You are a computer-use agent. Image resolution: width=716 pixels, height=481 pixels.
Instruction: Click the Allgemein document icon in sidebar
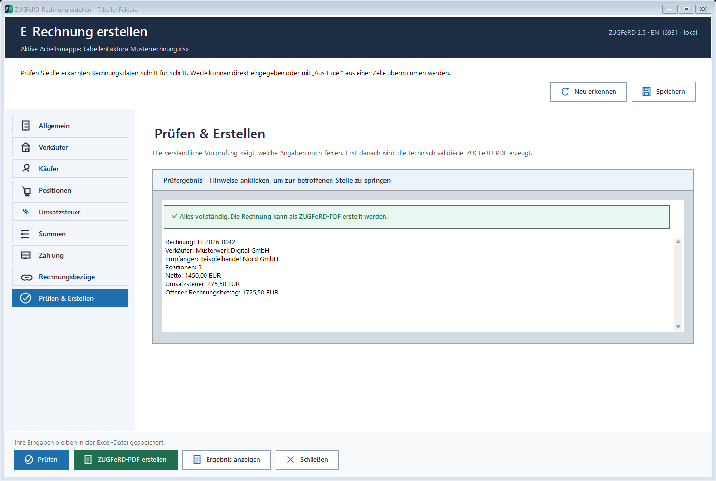tap(26, 126)
